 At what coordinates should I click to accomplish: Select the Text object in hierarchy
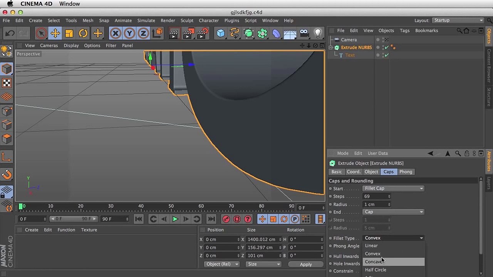pyautogui.click(x=350, y=55)
